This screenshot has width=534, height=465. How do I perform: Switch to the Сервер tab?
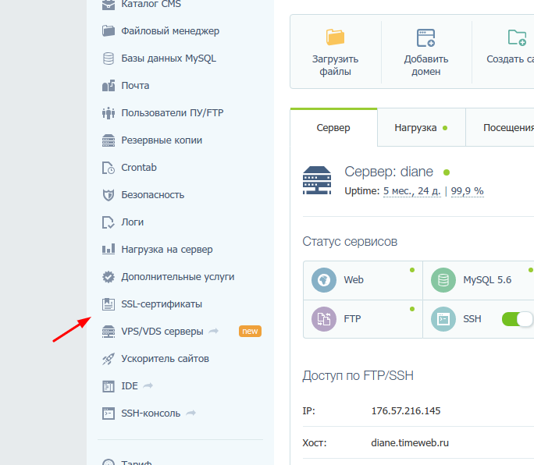(333, 128)
